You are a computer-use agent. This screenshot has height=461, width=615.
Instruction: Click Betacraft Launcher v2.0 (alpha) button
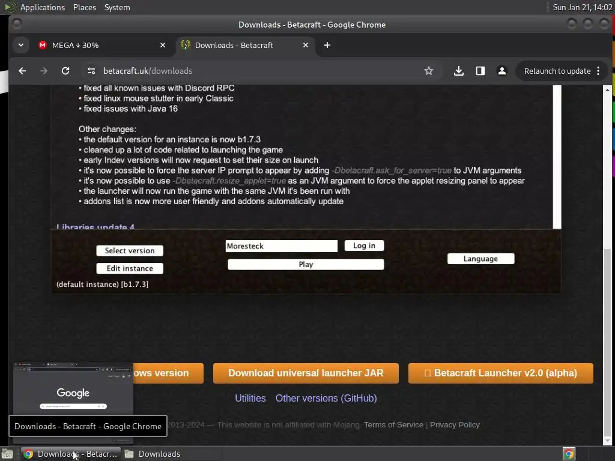coord(501,373)
